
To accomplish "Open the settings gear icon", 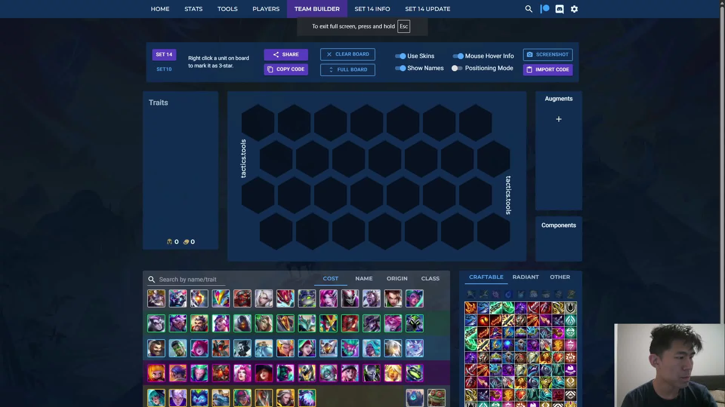I will [x=574, y=9].
